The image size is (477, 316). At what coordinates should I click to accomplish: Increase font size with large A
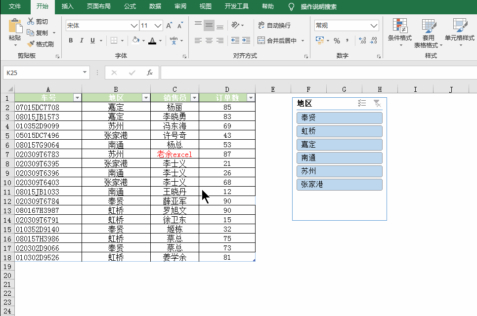click(169, 26)
